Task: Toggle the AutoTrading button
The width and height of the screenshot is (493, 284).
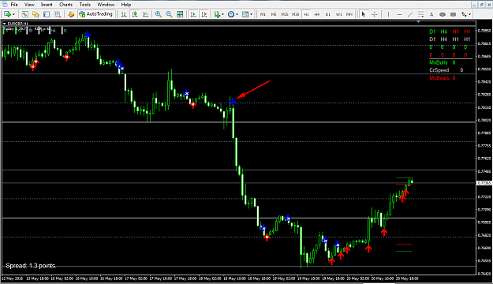Action: [x=96, y=14]
